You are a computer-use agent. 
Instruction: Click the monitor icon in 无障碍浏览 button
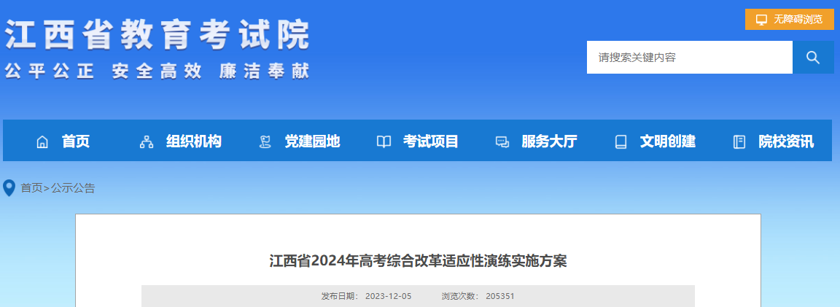point(761,19)
